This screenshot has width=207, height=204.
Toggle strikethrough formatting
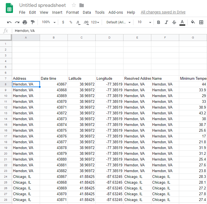click(174, 22)
